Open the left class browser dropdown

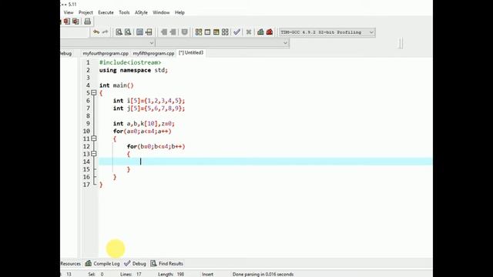click(x=152, y=43)
